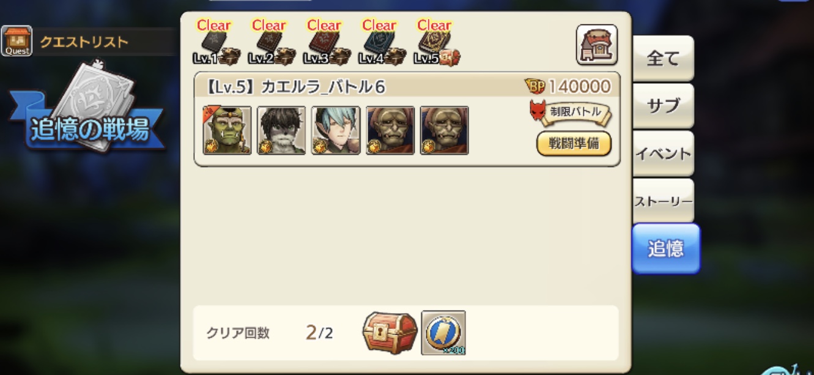814x375 pixels.
Task: Switch to the イベント tab
Action: pyautogui.click(x=663, y=154)
